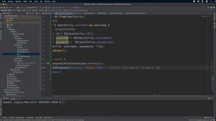Hide the terminal panel with minus icon
The height and width of the screenshot is (121, 216).
(212, 98)
